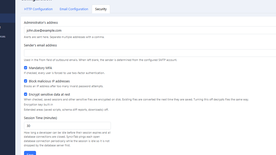Click the Block malicious IP addresses label

[x=49, y=81]
